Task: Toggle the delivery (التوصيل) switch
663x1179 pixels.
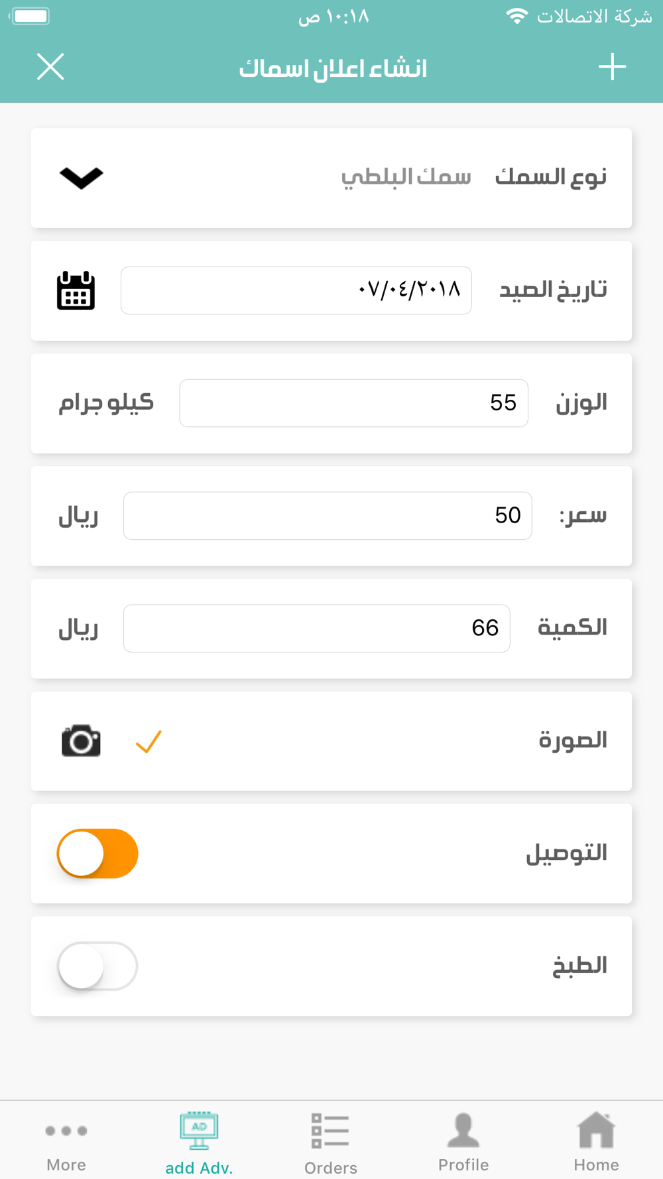Action: pyautogui.click(x=97, y=853)
